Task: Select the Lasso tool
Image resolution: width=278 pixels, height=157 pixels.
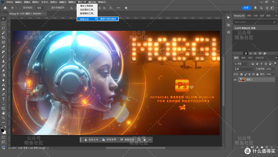Action: pos(3,28)
